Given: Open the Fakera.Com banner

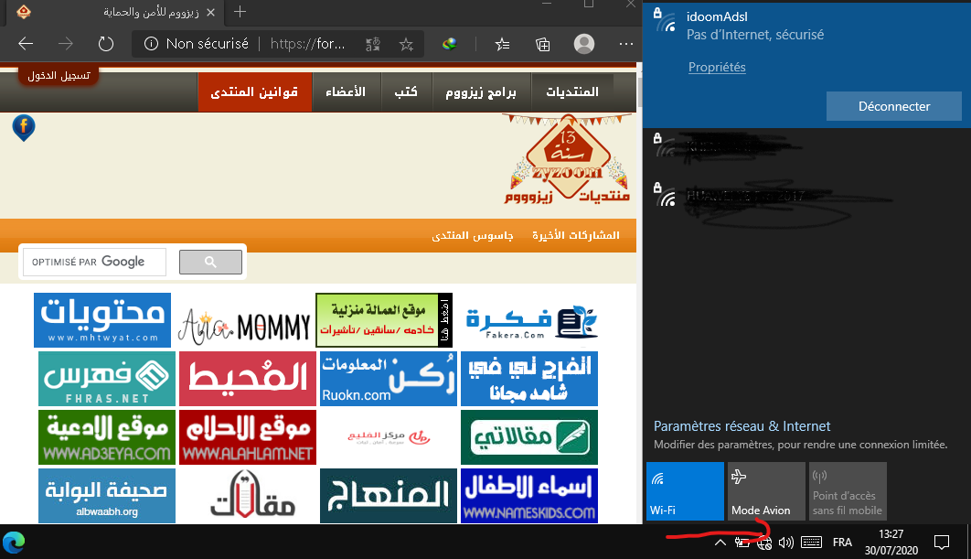Looking at the screenshot, I should pyautogui.click(x=531, y=322).
